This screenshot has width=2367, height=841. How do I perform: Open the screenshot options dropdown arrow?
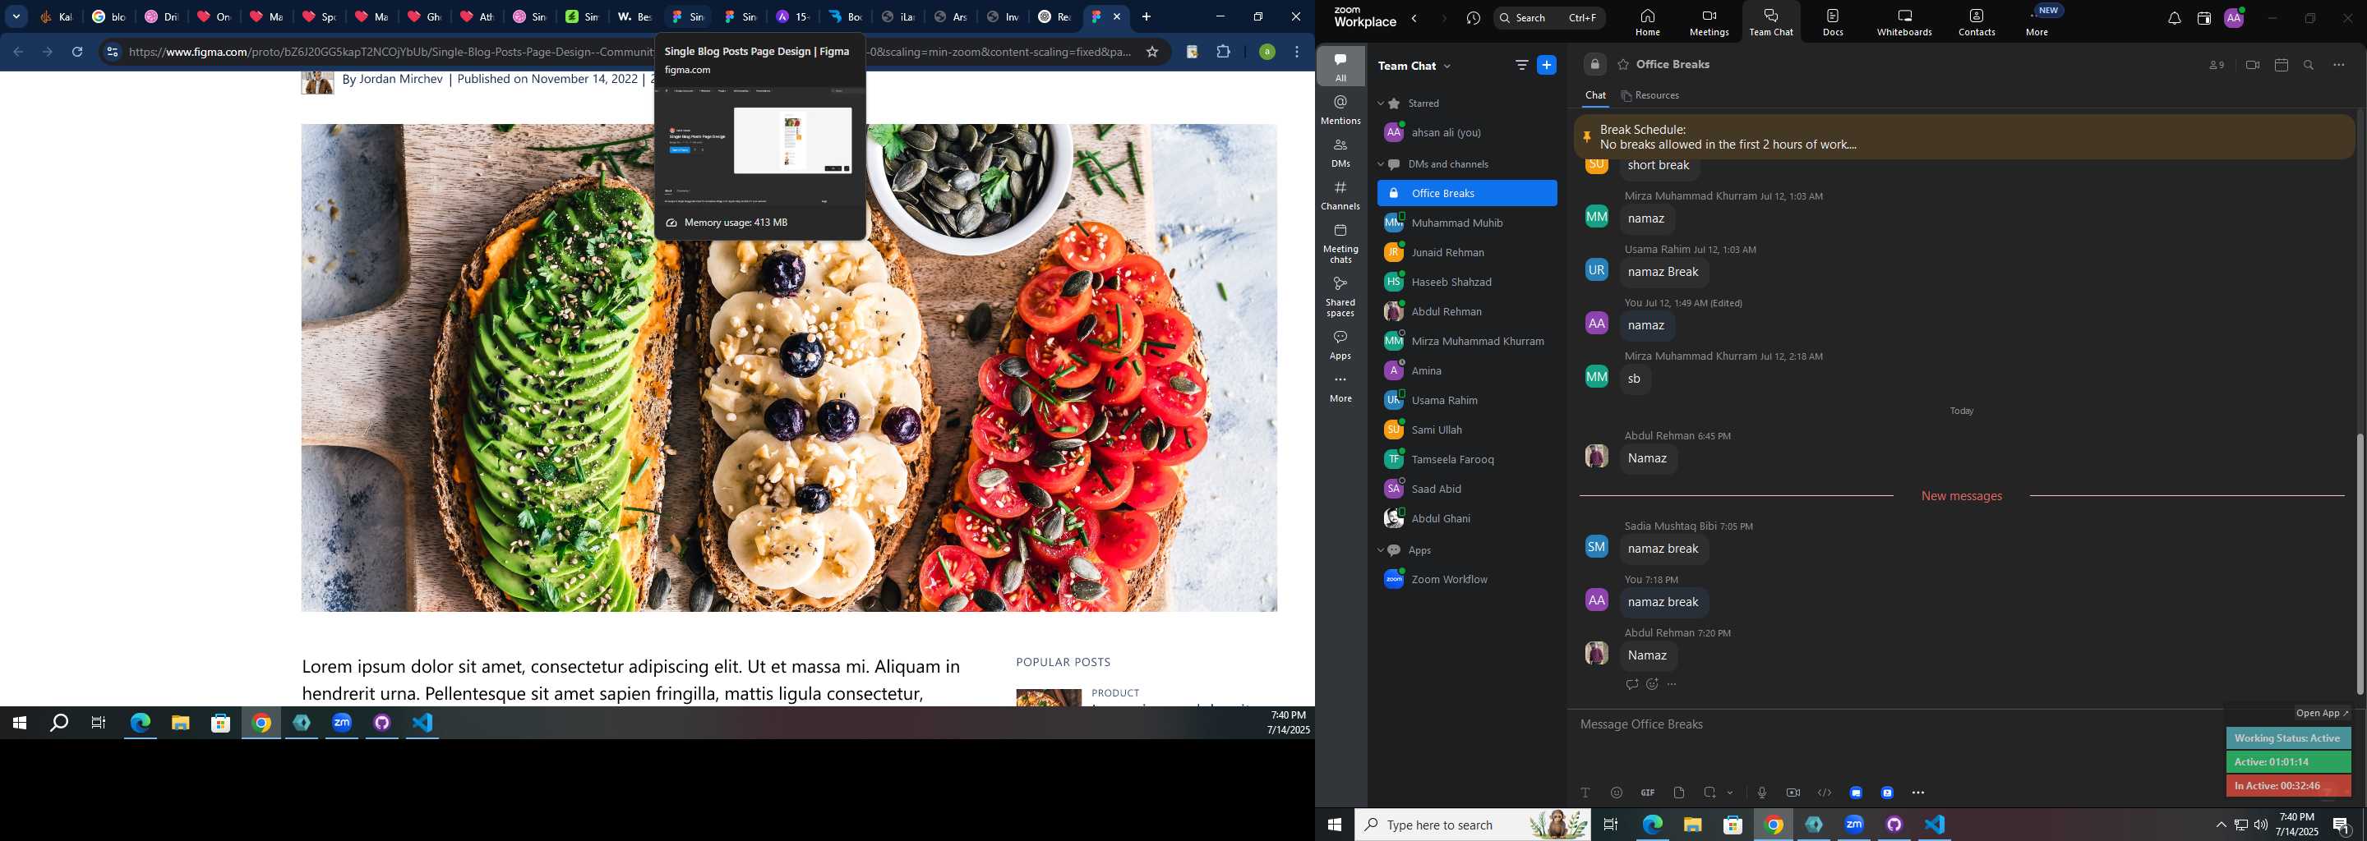tap(1730, 793)
